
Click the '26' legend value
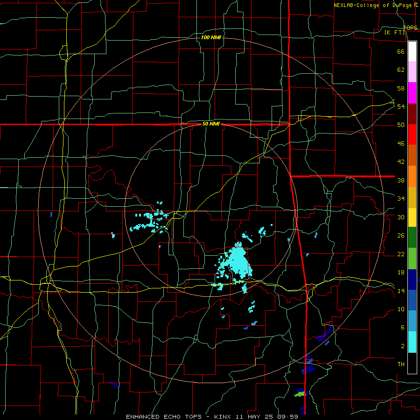[401, 236]
